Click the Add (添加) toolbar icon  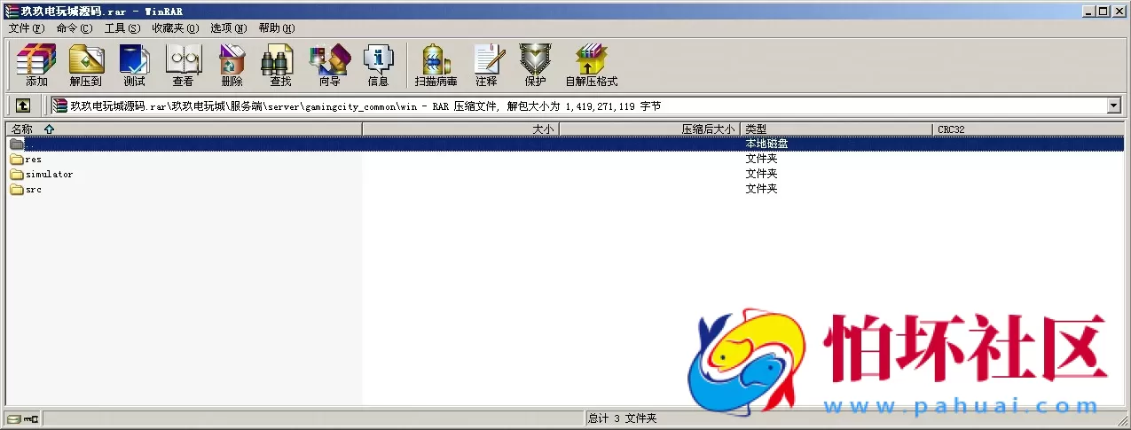36,65
